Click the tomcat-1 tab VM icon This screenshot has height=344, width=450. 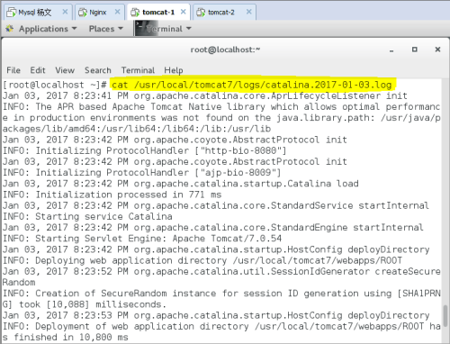tap(135, 13)
